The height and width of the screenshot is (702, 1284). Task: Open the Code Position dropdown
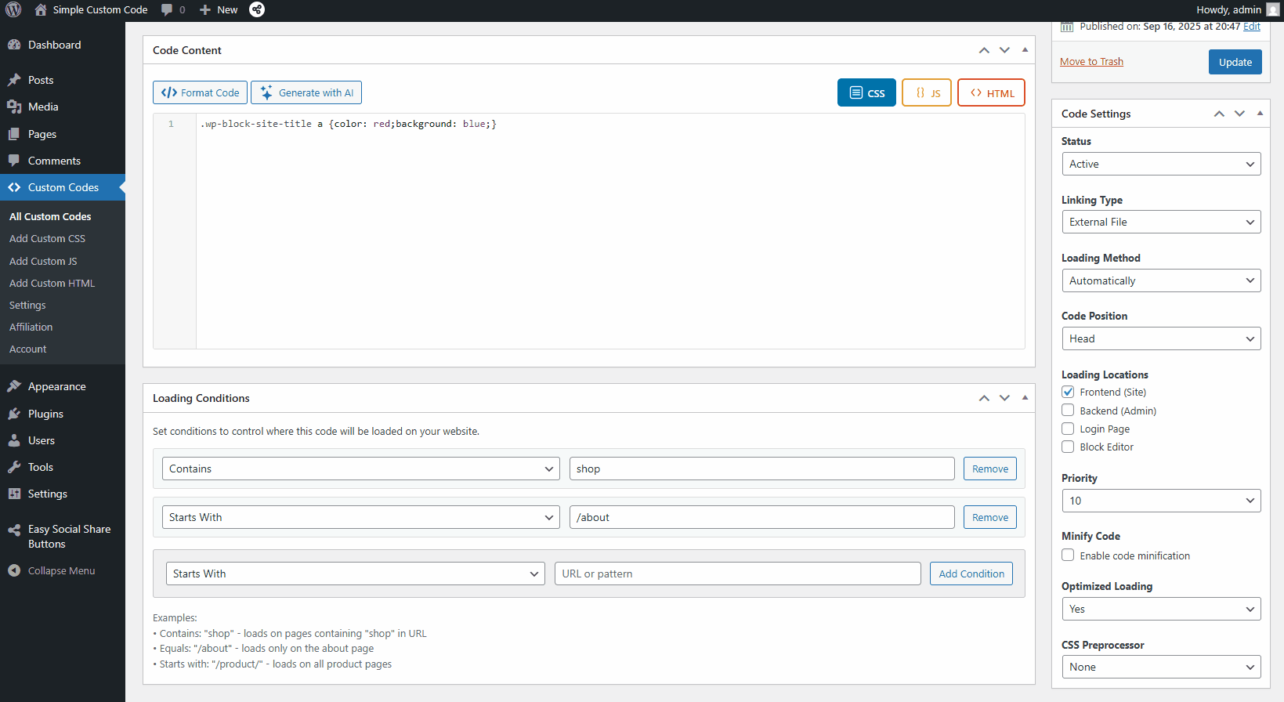1161,338
